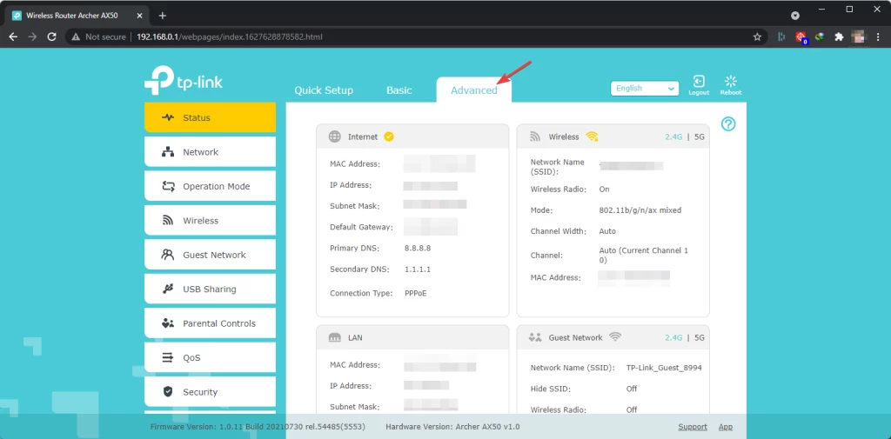Click the Status pulse icon in sidebar
The height and width of the screenshot is (439, 891).
pyautogui.click(x=168, y=117)
